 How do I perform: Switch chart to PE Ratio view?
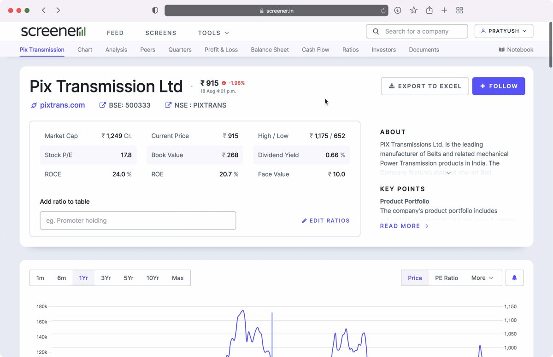tap(447, 278)
